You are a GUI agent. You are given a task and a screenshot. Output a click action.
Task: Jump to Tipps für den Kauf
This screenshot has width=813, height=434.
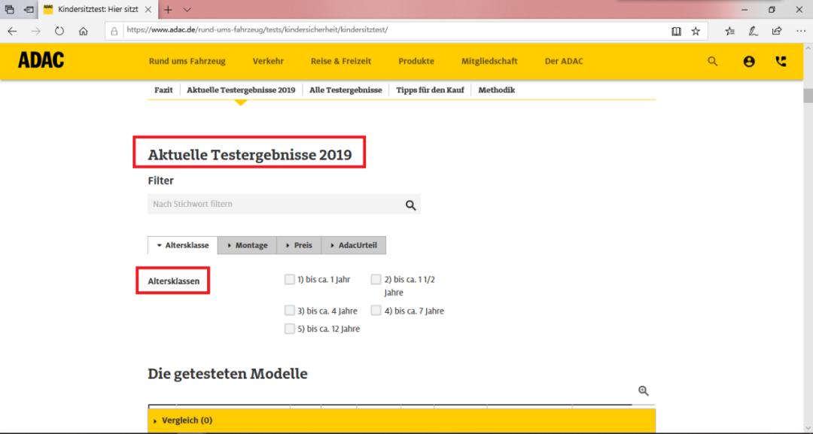click(x=431, y=90)
